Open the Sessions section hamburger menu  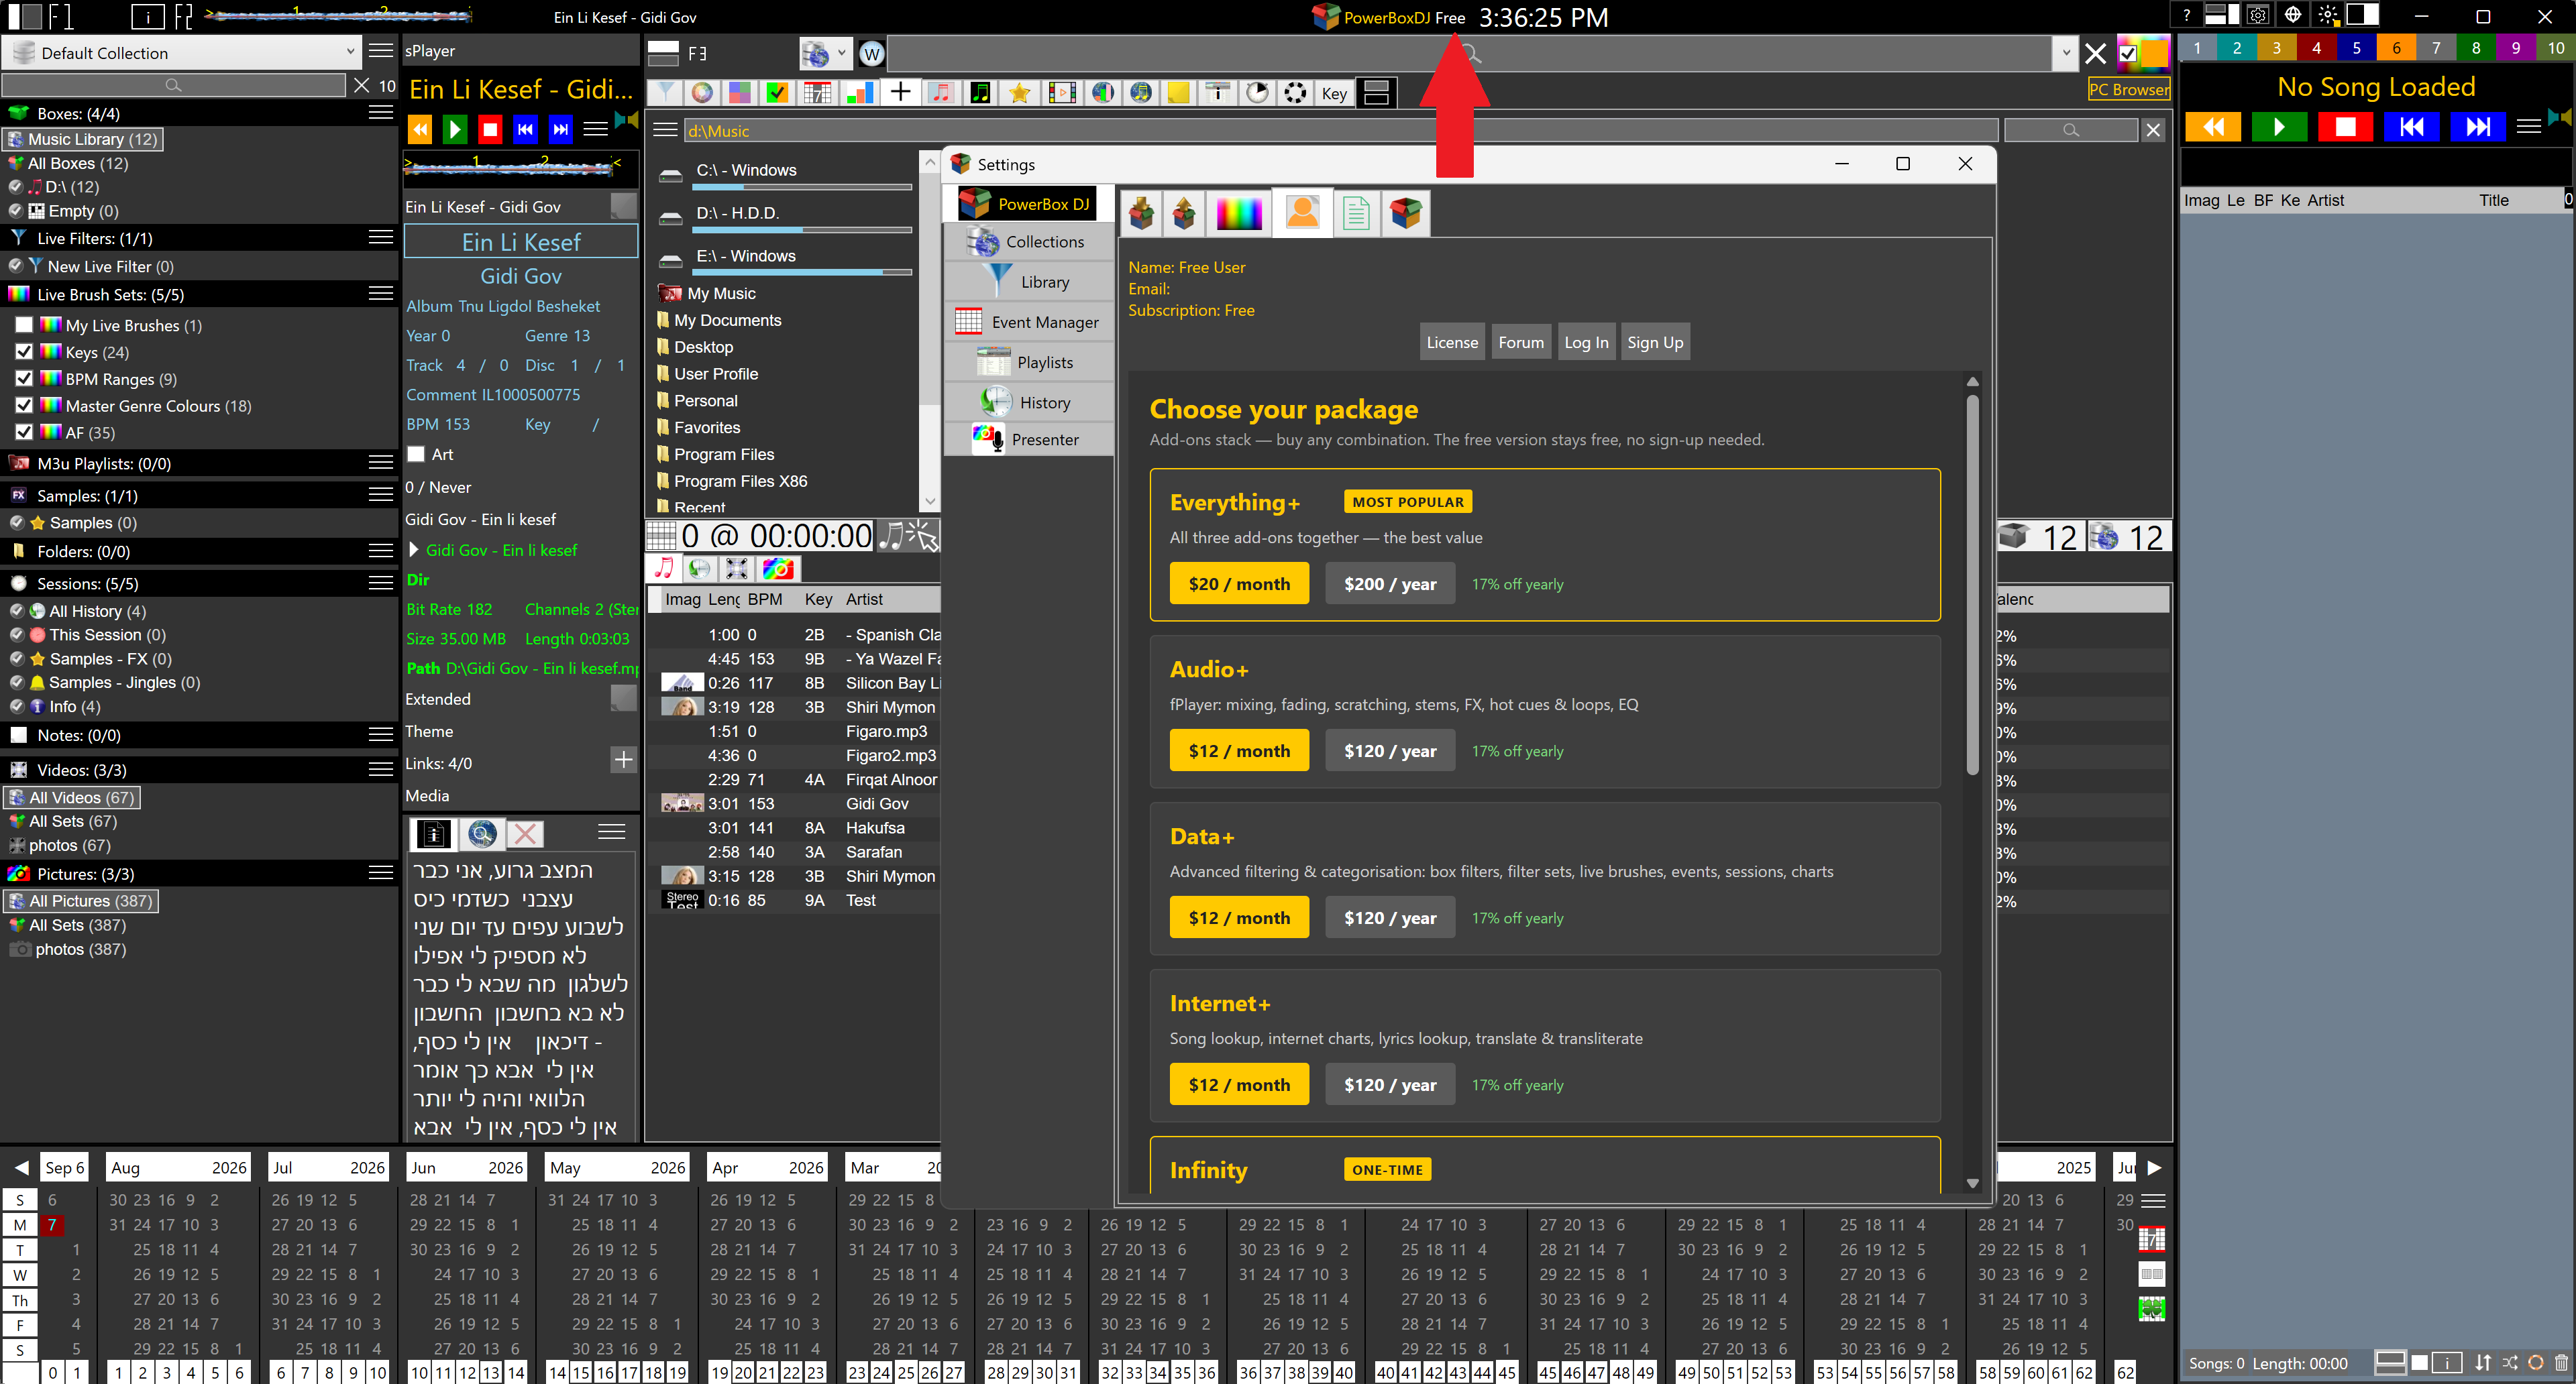[380, 583]
